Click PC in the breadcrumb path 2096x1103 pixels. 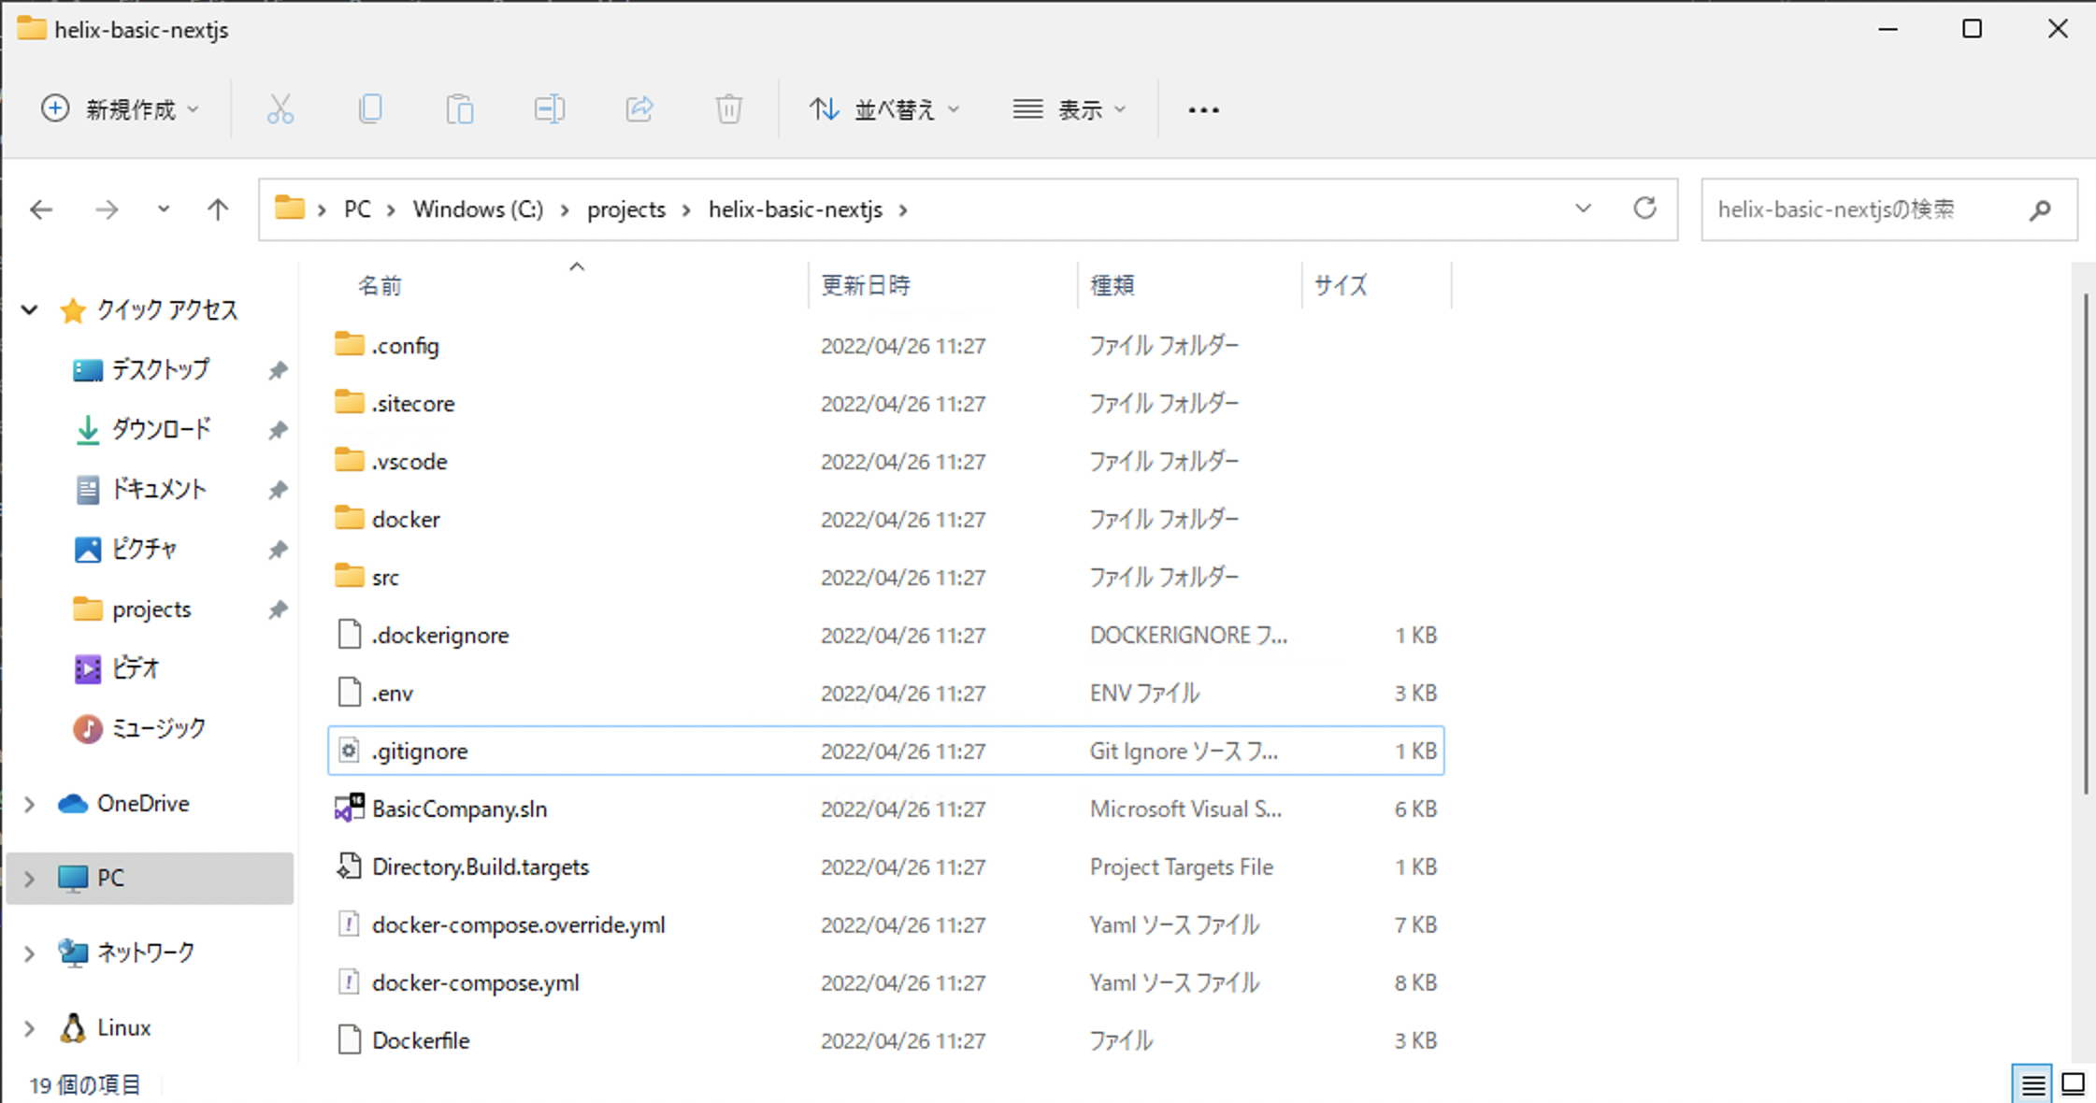coord(357,209)
